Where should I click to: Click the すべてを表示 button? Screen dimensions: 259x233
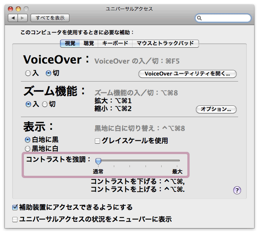point(50,18)
